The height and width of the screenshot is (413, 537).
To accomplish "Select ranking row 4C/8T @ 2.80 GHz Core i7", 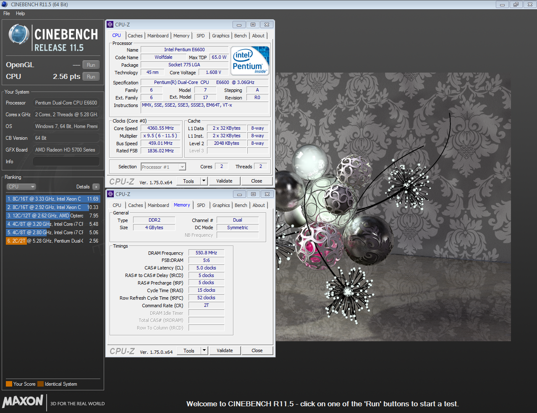I will [53, 233].
